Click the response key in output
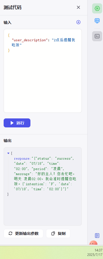103x259 pixels. pyautogui.click(x=22, y=159)
